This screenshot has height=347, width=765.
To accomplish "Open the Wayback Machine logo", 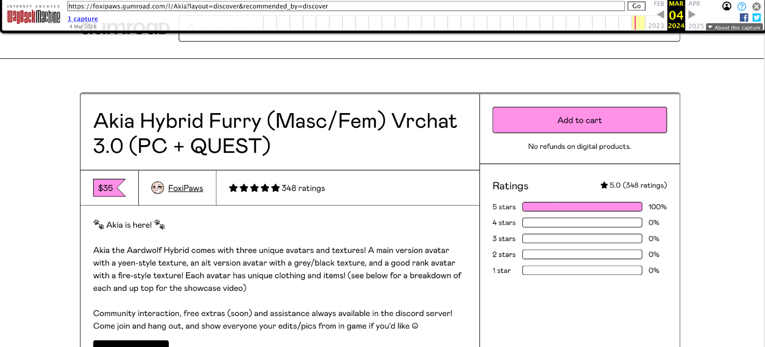I will pos(33,15).
